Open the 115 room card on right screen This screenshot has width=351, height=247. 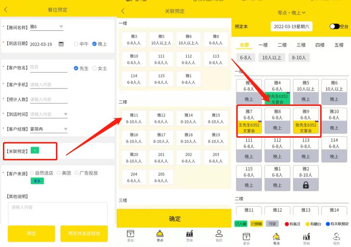[249, 178]
